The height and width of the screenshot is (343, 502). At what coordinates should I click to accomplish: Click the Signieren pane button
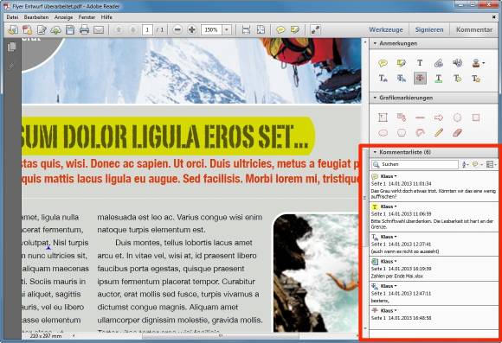(429, 29)
